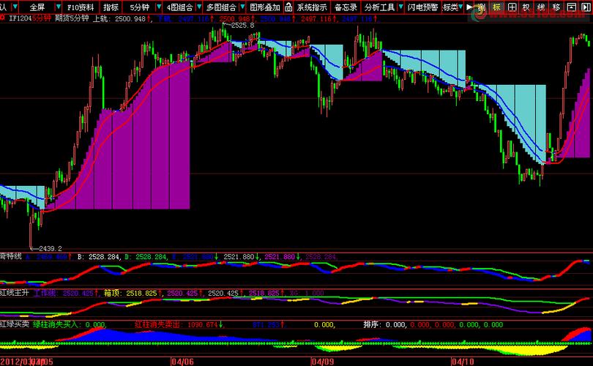Choose the 多图组合 layout
The width and height of the screenshot is (593, 366).
point(221,7)
